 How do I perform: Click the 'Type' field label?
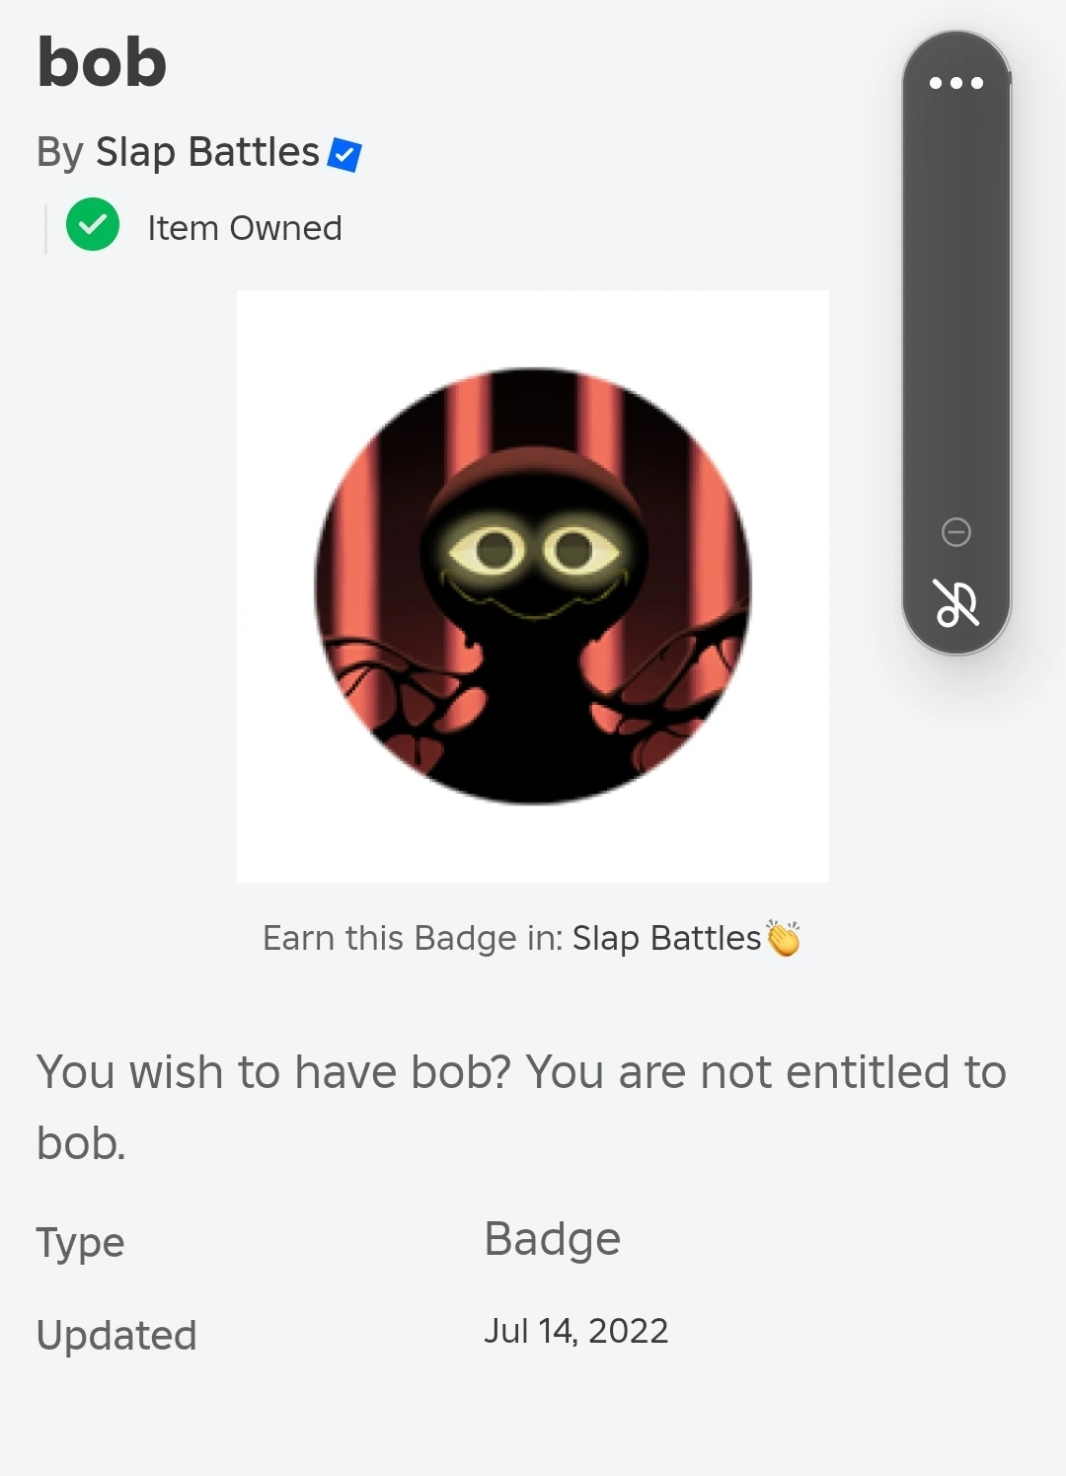[x=81, y=1243]
